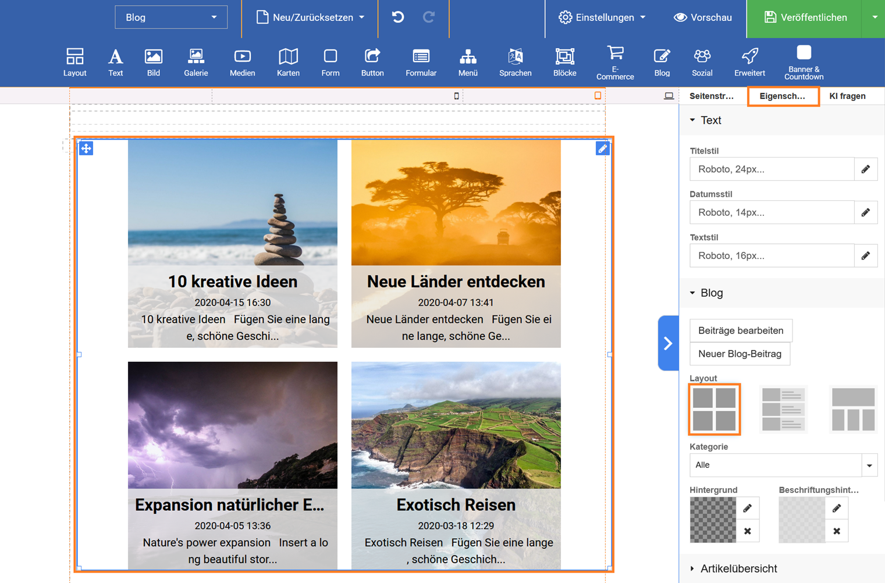Edit Titelstil with the pencil icon
This screenshot has width=885, height=583.
point(866,169)
